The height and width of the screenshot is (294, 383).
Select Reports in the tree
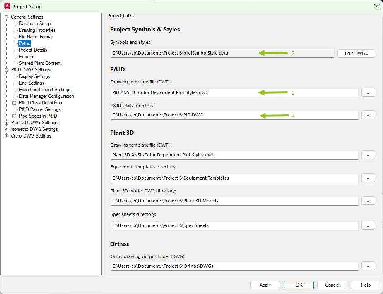(26, 57)
